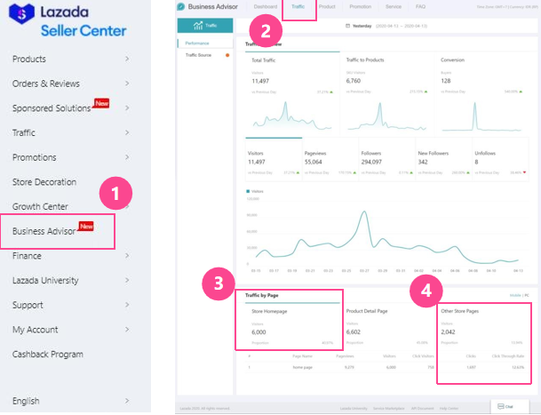Select the Unfollows metric tile

500,159
